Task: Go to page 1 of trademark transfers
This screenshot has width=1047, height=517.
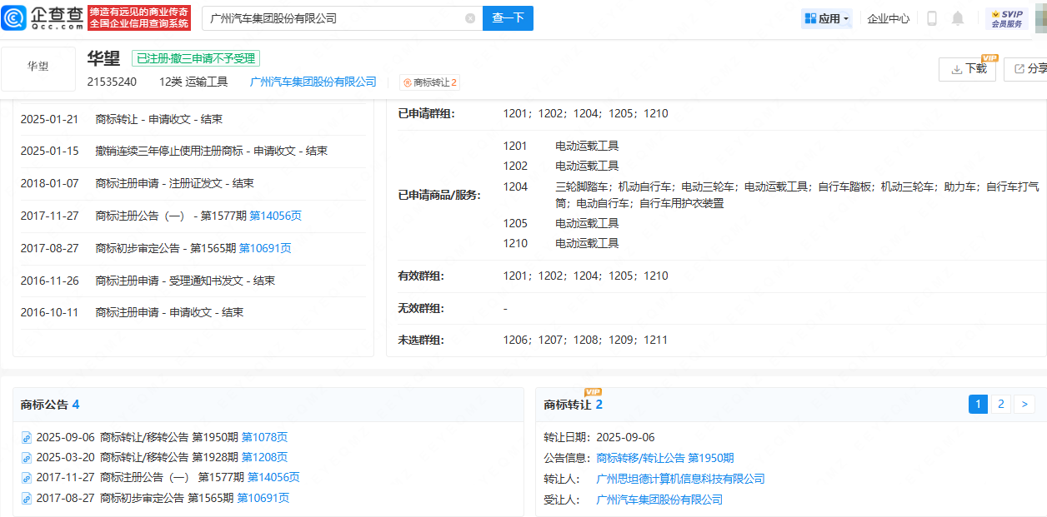Action: 979,405
